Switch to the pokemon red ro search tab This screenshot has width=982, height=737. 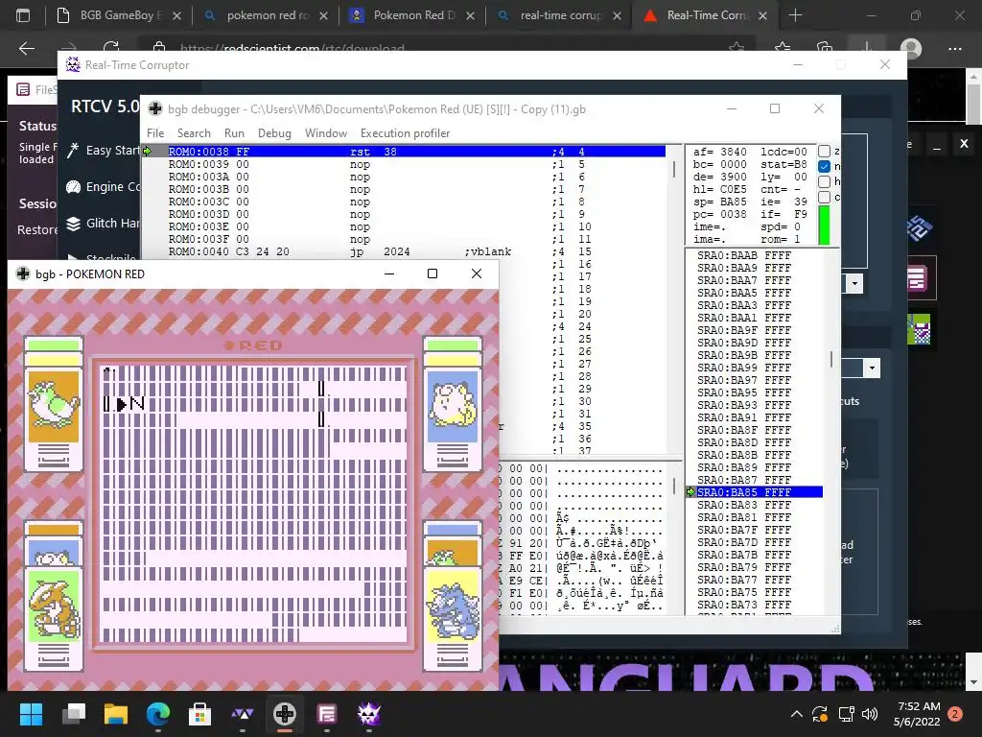click(x=267, y=15)
